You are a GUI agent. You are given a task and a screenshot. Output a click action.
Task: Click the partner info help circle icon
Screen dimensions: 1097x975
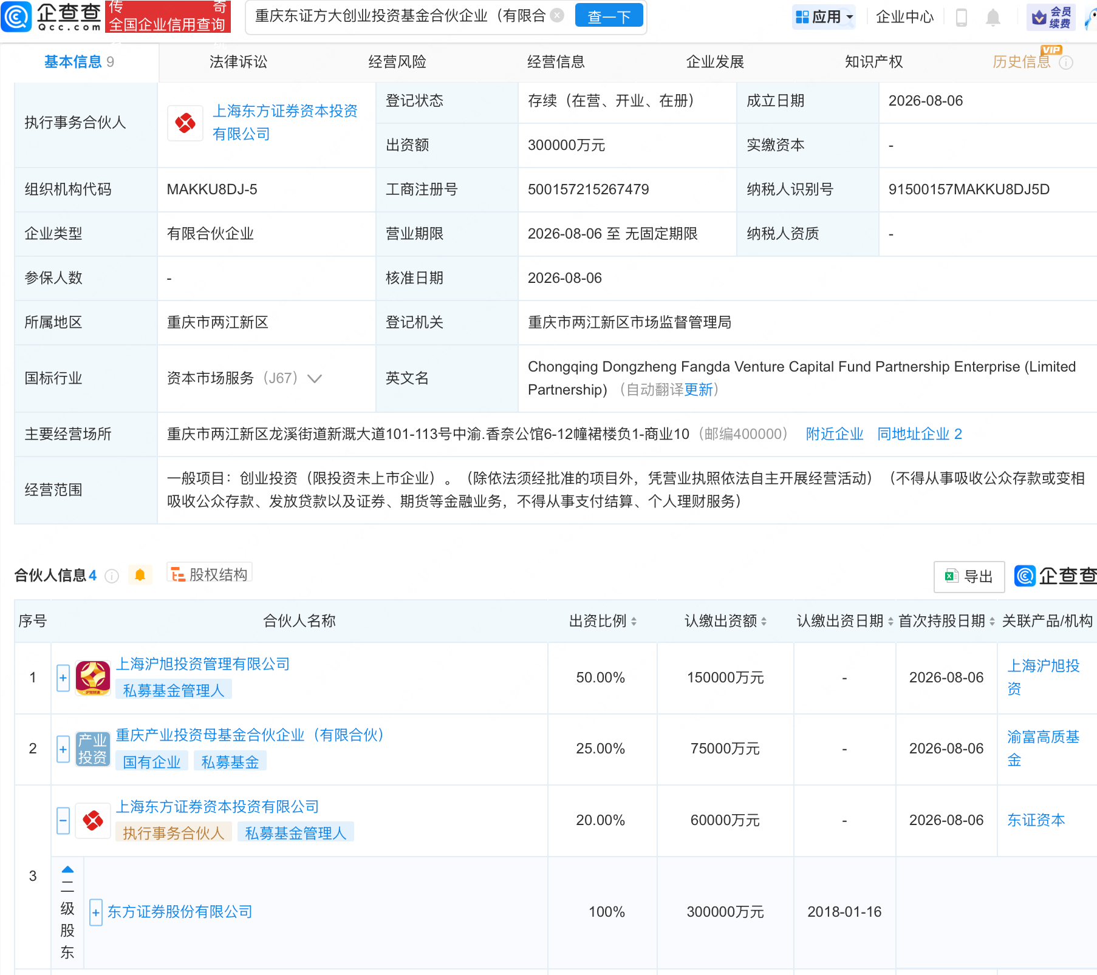click(x=112, y=576)
